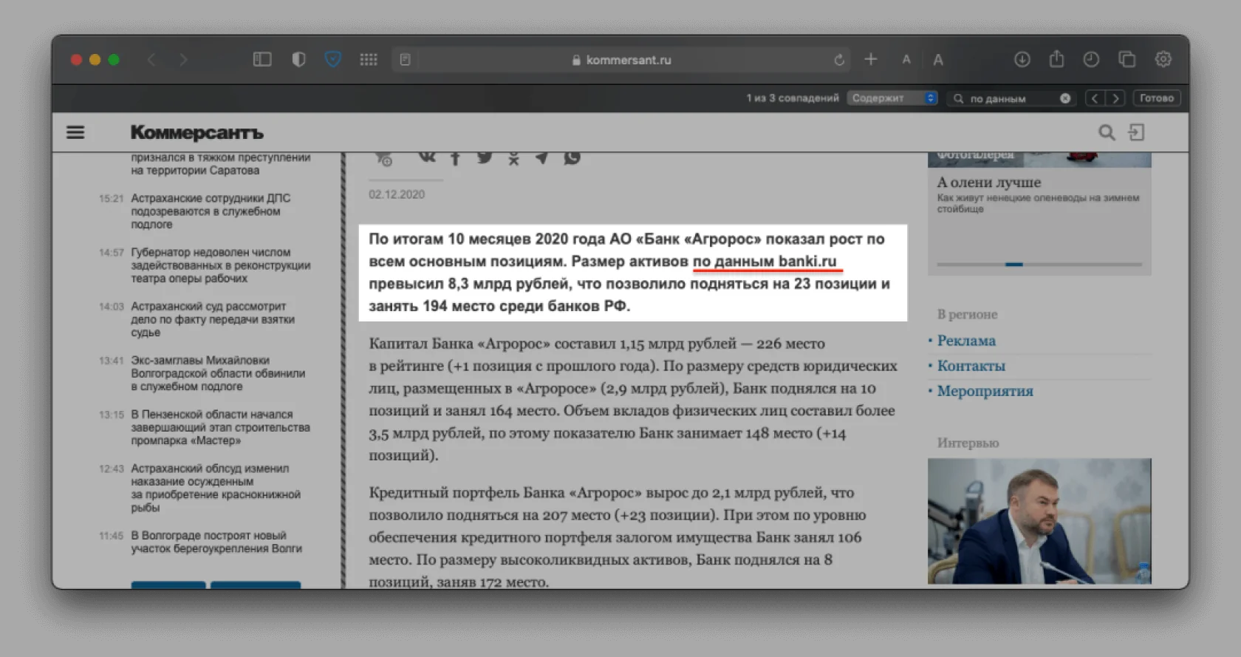1241x657 pixels.
Task: Click the 'Интервью' heading
Action: tap(968, 443)
